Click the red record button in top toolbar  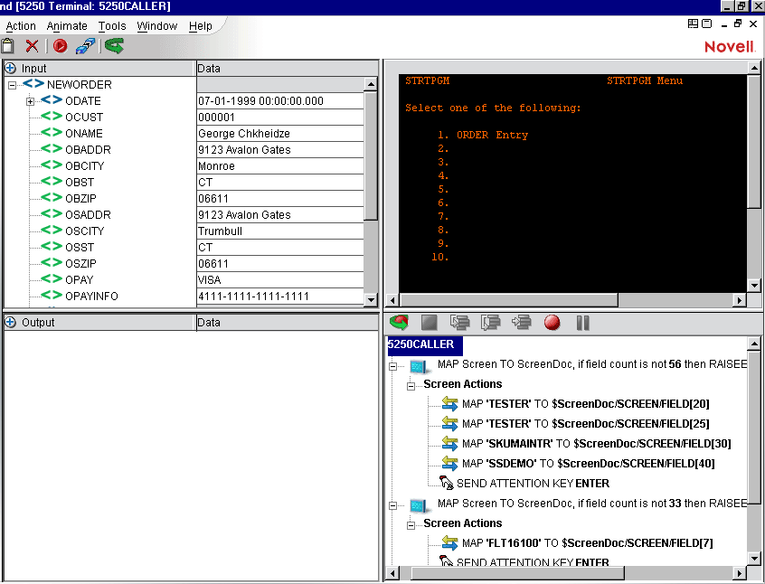[x=60, y=46]
